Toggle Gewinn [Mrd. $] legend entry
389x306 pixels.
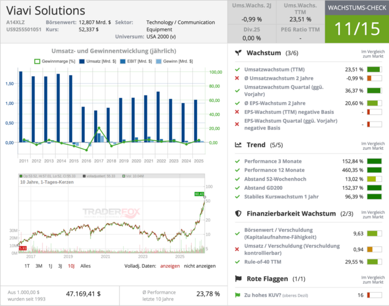click(x=174, y=61)
